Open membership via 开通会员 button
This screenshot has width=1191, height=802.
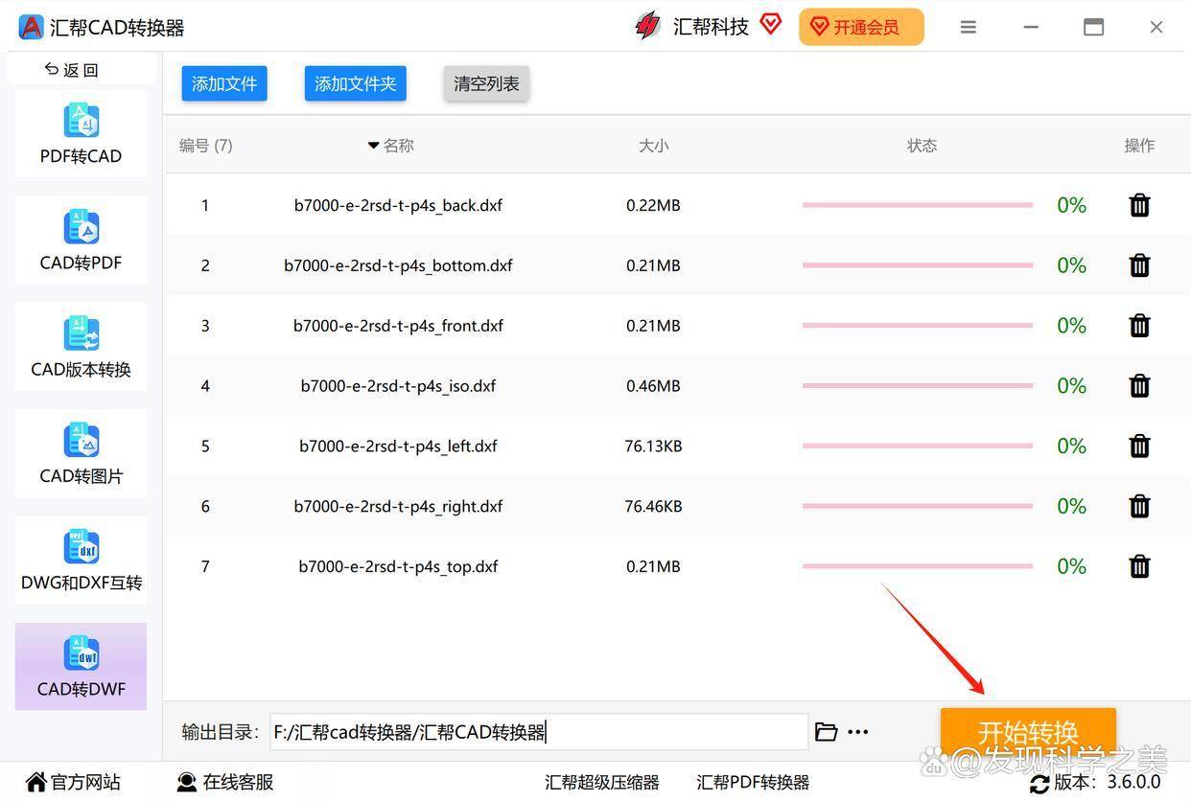click(861, 27)
